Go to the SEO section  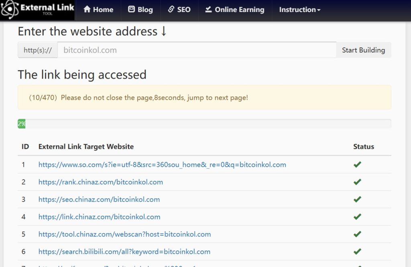179,10
